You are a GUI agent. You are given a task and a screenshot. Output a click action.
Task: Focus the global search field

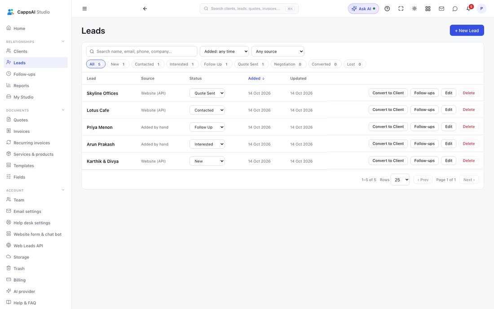[249, 9]
